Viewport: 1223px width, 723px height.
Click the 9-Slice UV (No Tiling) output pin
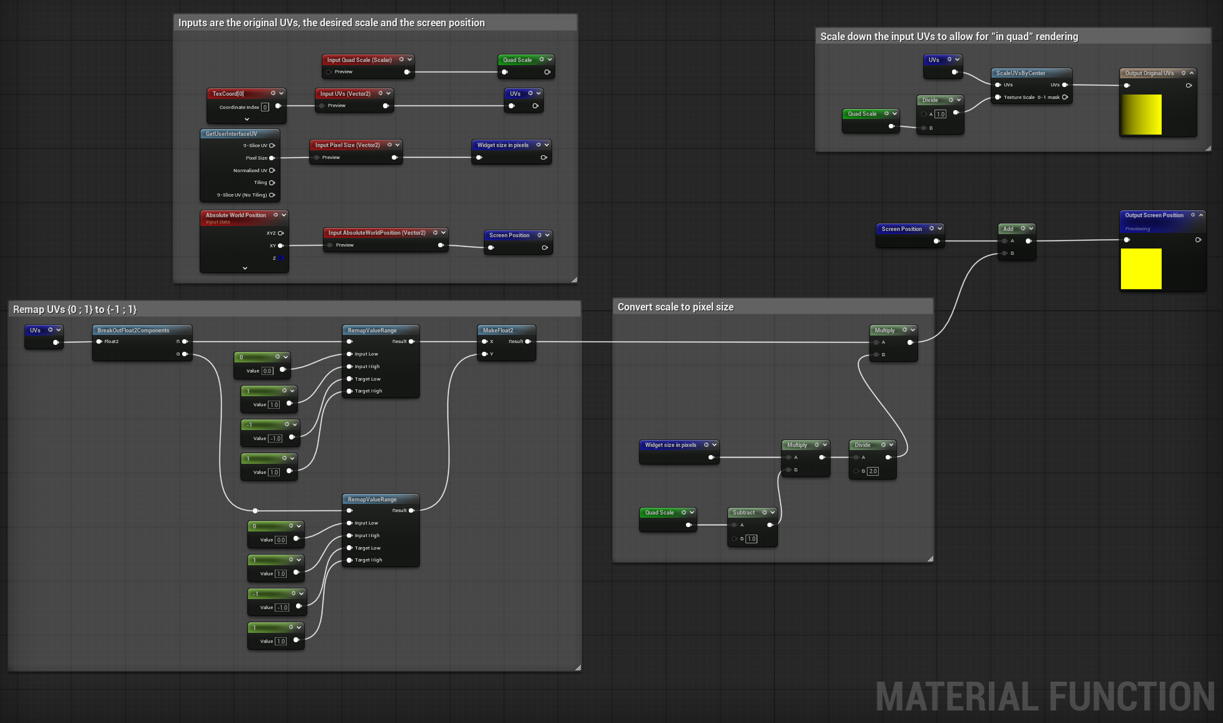point(272,195)
